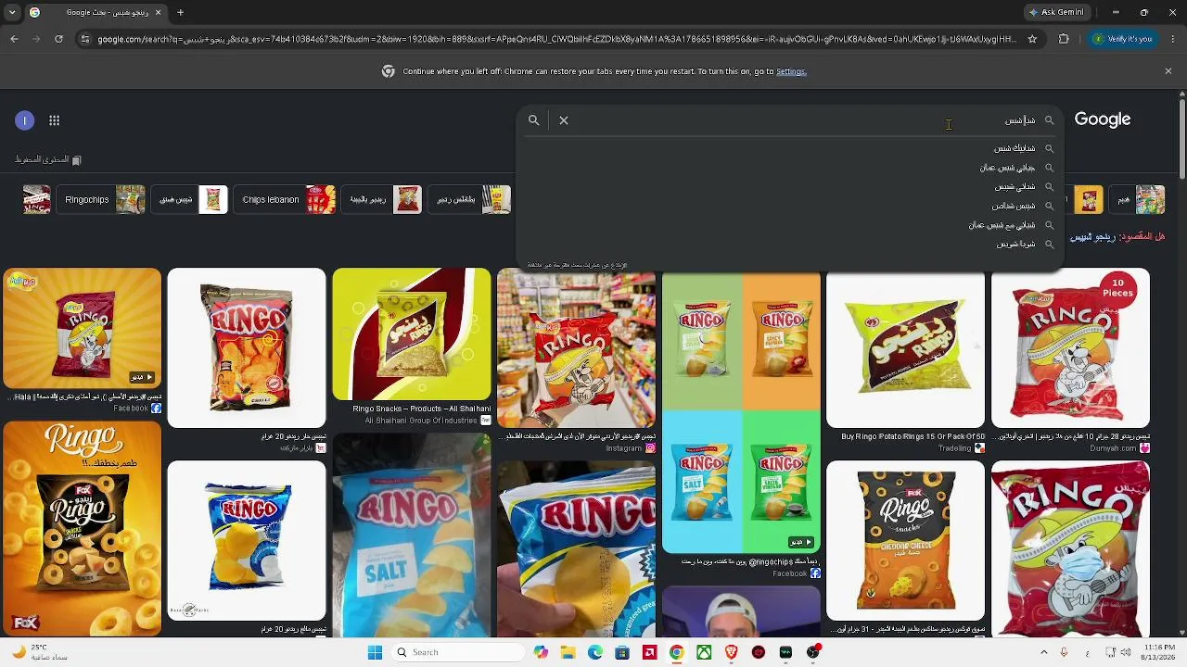Click the Google logo

point(1103,120)
